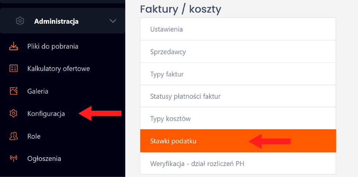Click the Galeria image icon

[x=14, y=91]
